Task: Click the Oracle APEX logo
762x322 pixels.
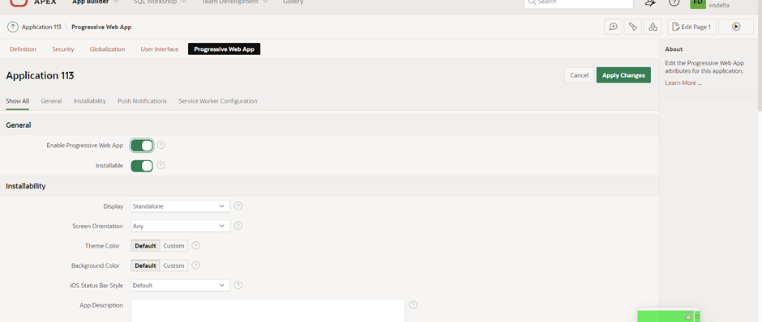Action: point(33,2)
